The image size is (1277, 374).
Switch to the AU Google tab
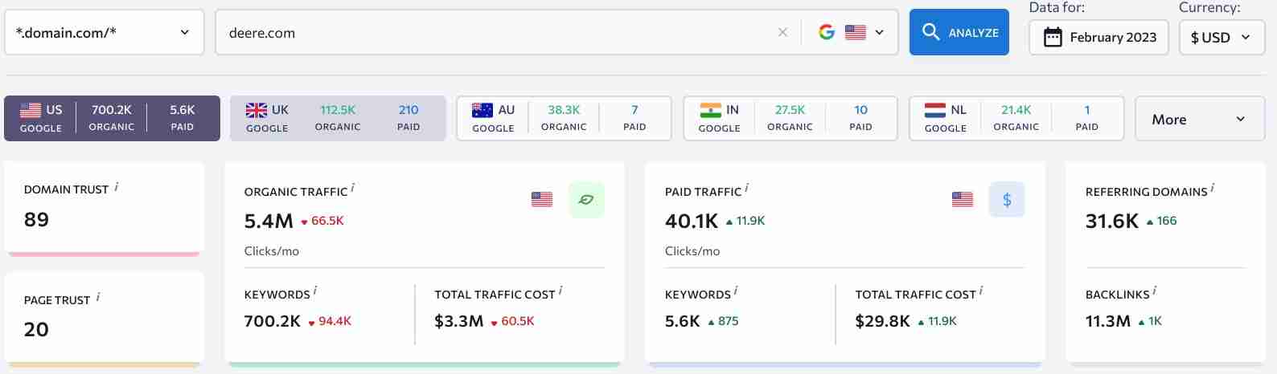pos(564,119)
